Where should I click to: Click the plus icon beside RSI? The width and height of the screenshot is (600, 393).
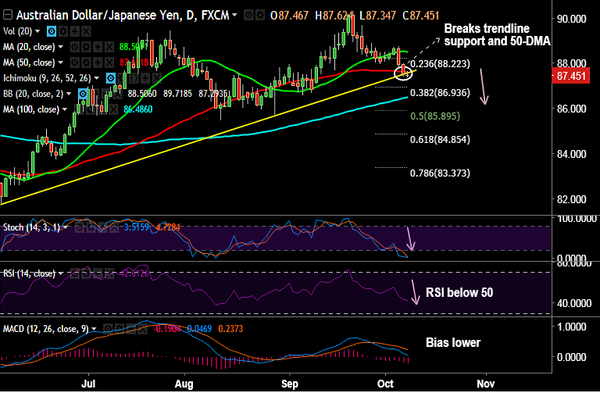(x=98, y=273)
